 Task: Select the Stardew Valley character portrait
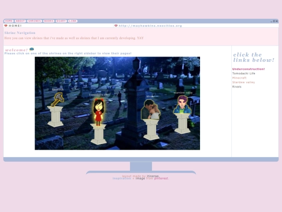point(182,105)
